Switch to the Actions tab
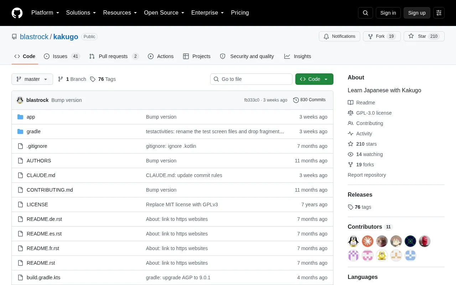 coord(161,56)
